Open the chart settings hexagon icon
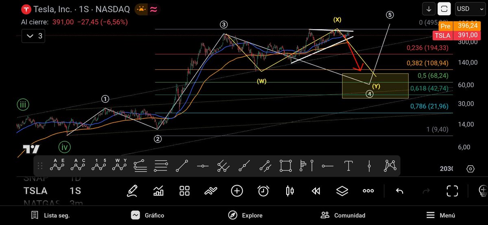The width and height of the screenshot is (488, 225). click(x=470, y=169)
